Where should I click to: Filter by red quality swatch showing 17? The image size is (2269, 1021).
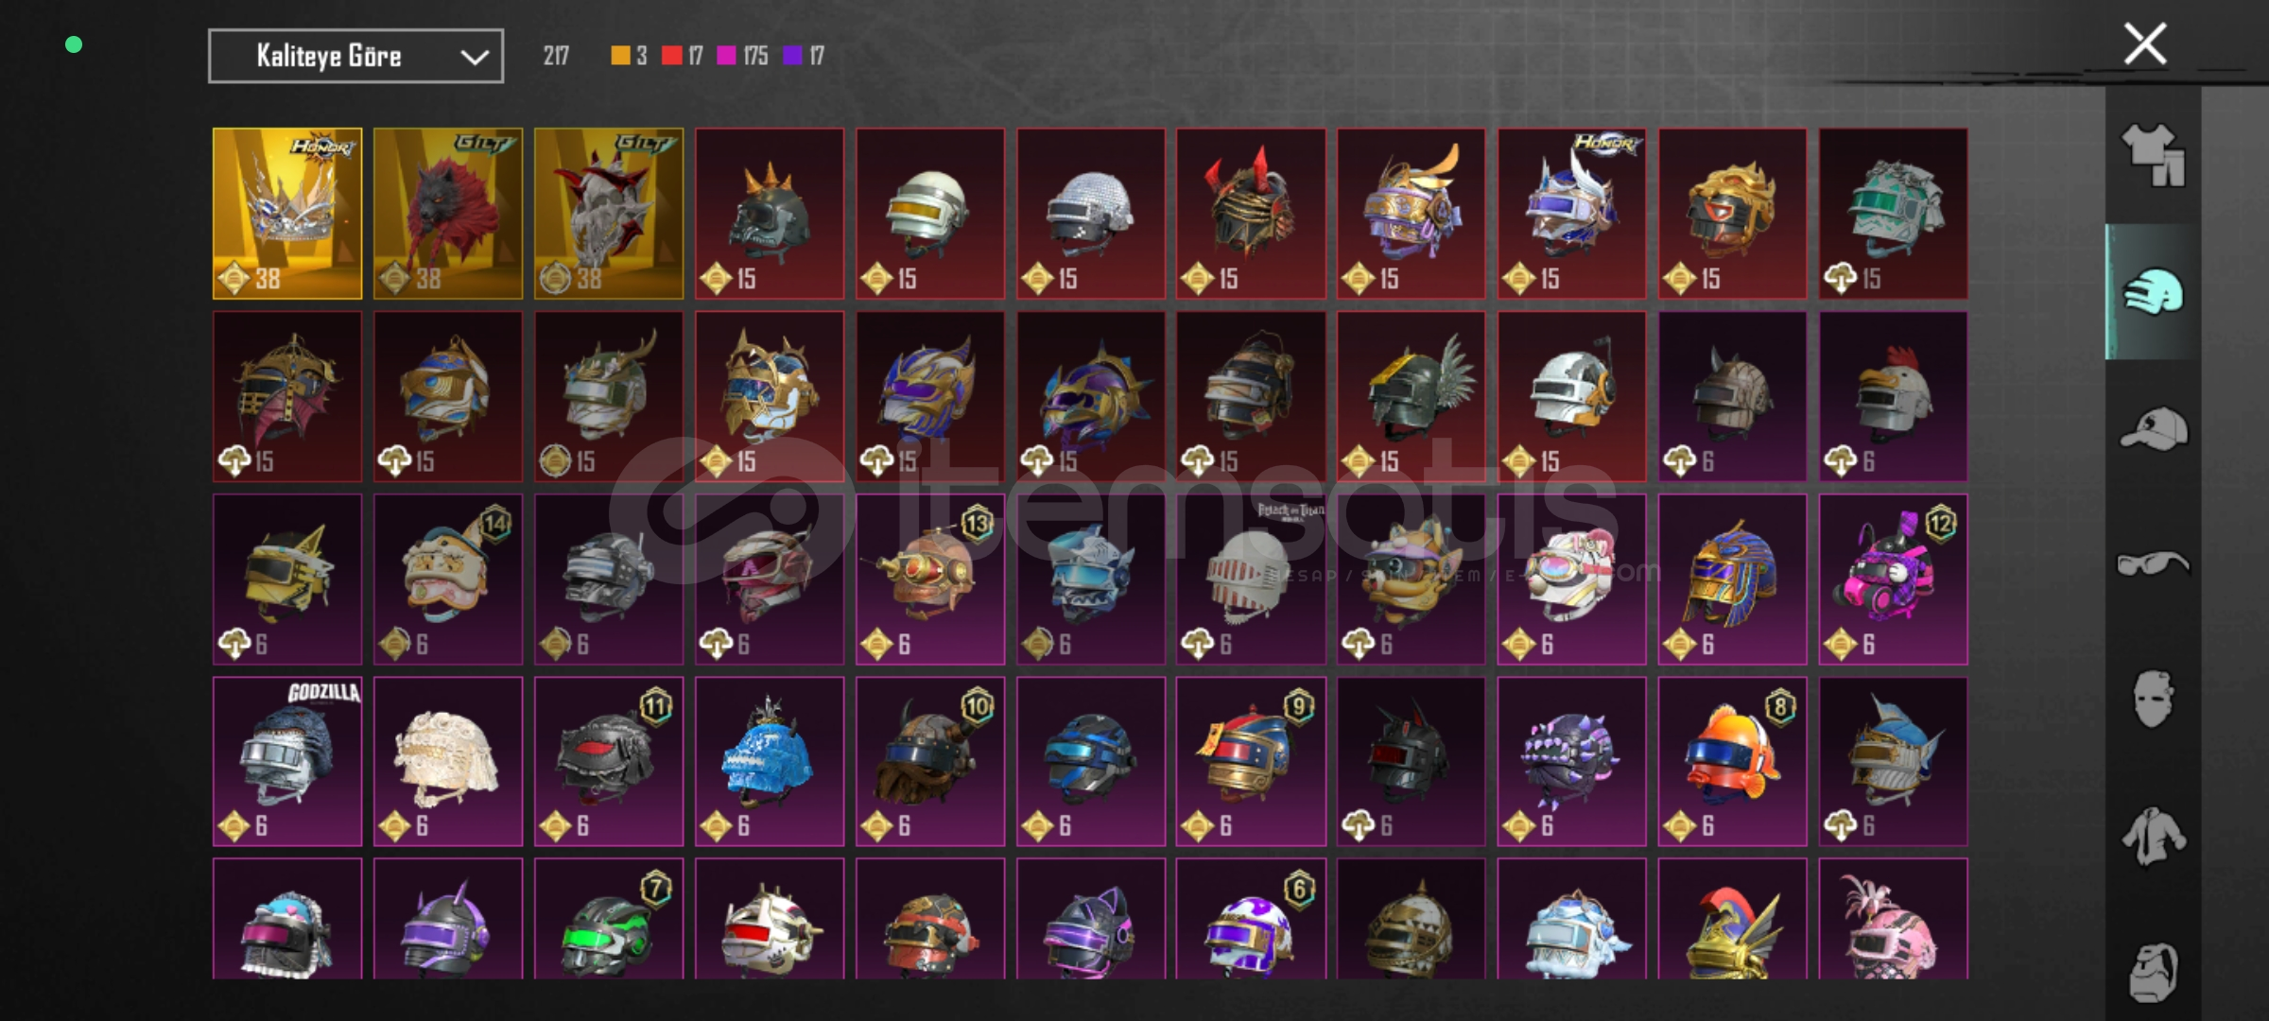pyautogui.click(x=683, y=56)
